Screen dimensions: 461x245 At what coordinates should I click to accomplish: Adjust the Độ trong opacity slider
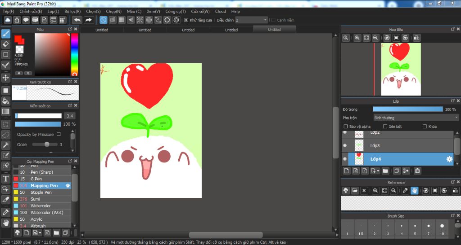(x=408, y=109)
